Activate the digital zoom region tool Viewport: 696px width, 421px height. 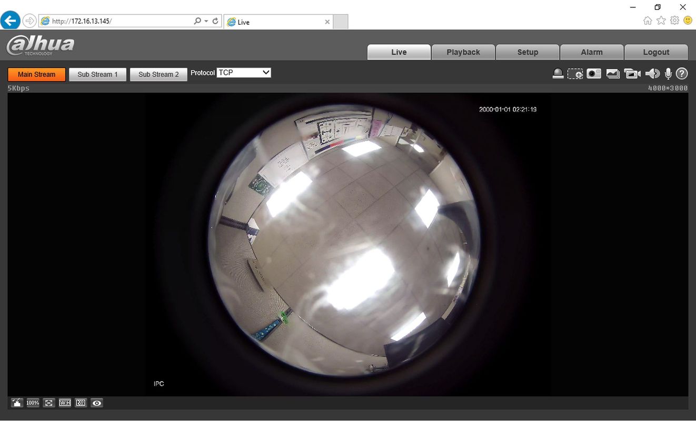pos(575,74)
